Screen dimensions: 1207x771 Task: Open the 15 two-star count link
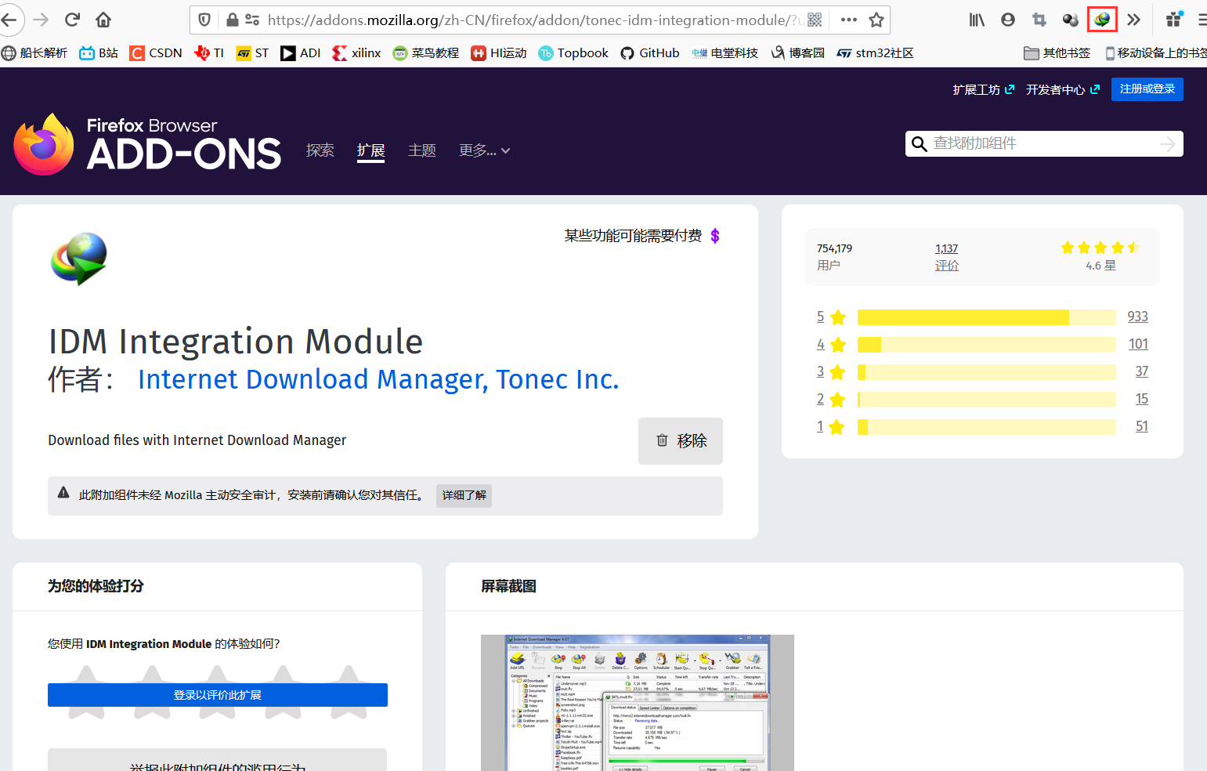coord(1142,399)
